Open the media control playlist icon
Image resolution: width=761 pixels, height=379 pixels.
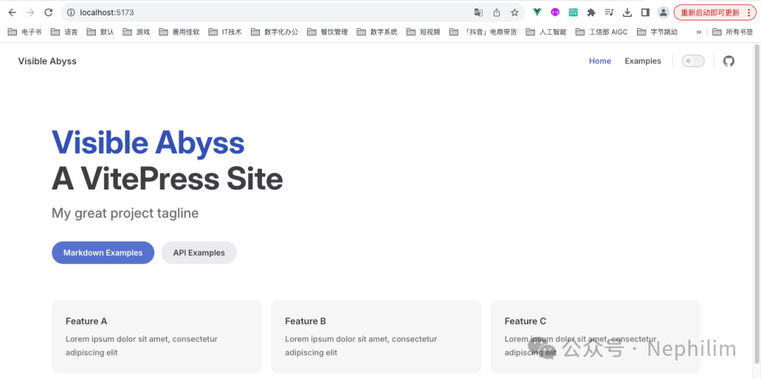609,13
